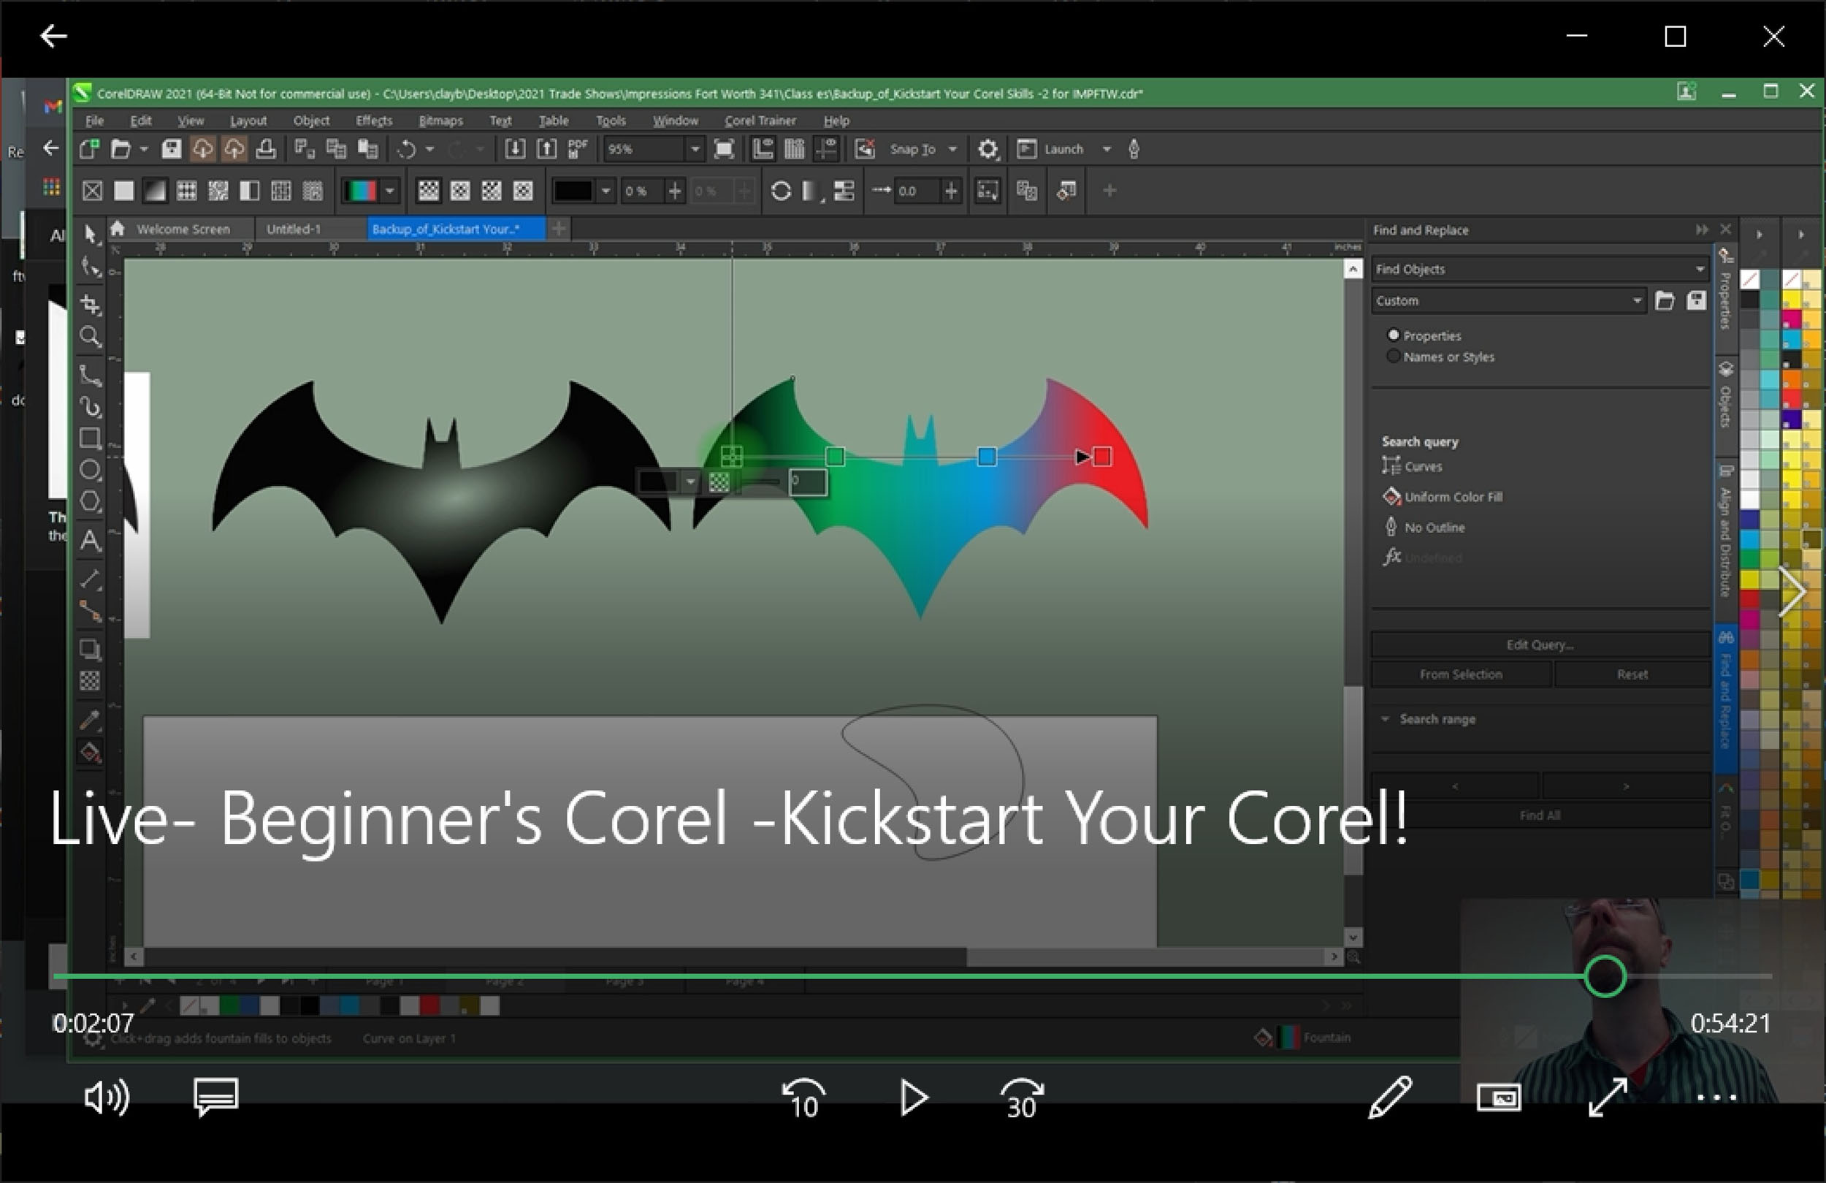The height and width of the screenshot is (1183, 1826).
Task: Open the volume control in player
Action: click(x=107, y=1098)
